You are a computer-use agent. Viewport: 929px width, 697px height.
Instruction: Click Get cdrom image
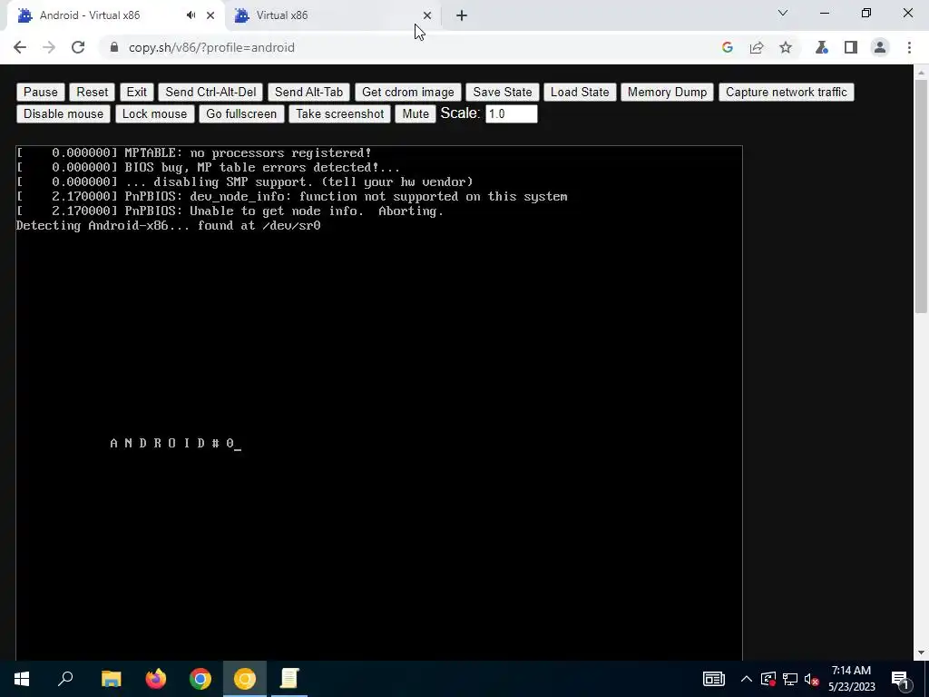click(407, 92)
